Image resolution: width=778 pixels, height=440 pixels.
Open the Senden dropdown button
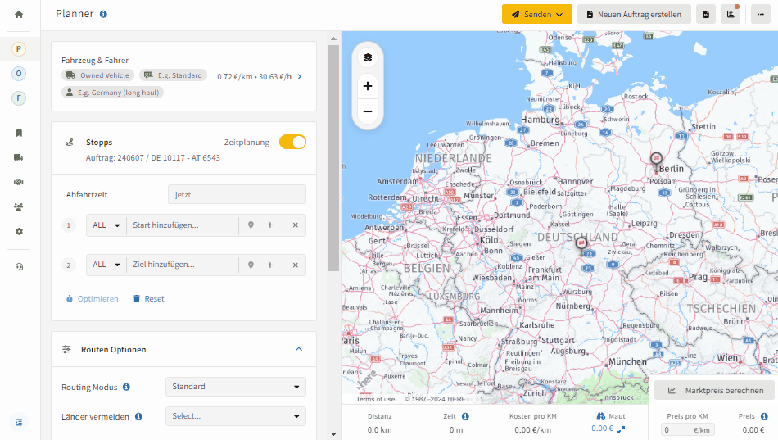[x=537, y=15]
